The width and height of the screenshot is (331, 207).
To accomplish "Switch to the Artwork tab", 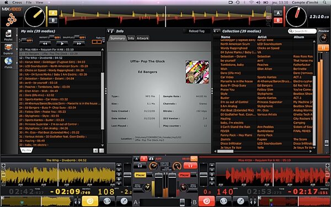I will [x=143, y=38].
